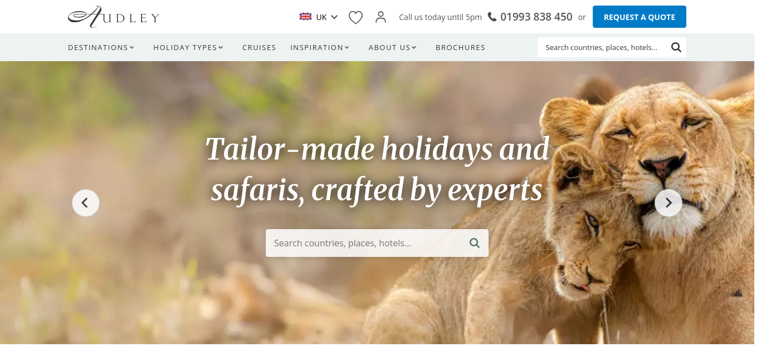Call the 01993 838 450 number link

click(536, 17)
